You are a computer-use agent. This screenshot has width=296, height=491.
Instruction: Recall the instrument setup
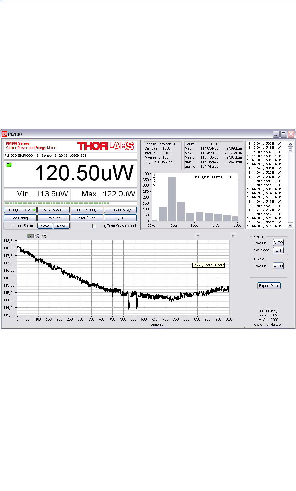62,226
